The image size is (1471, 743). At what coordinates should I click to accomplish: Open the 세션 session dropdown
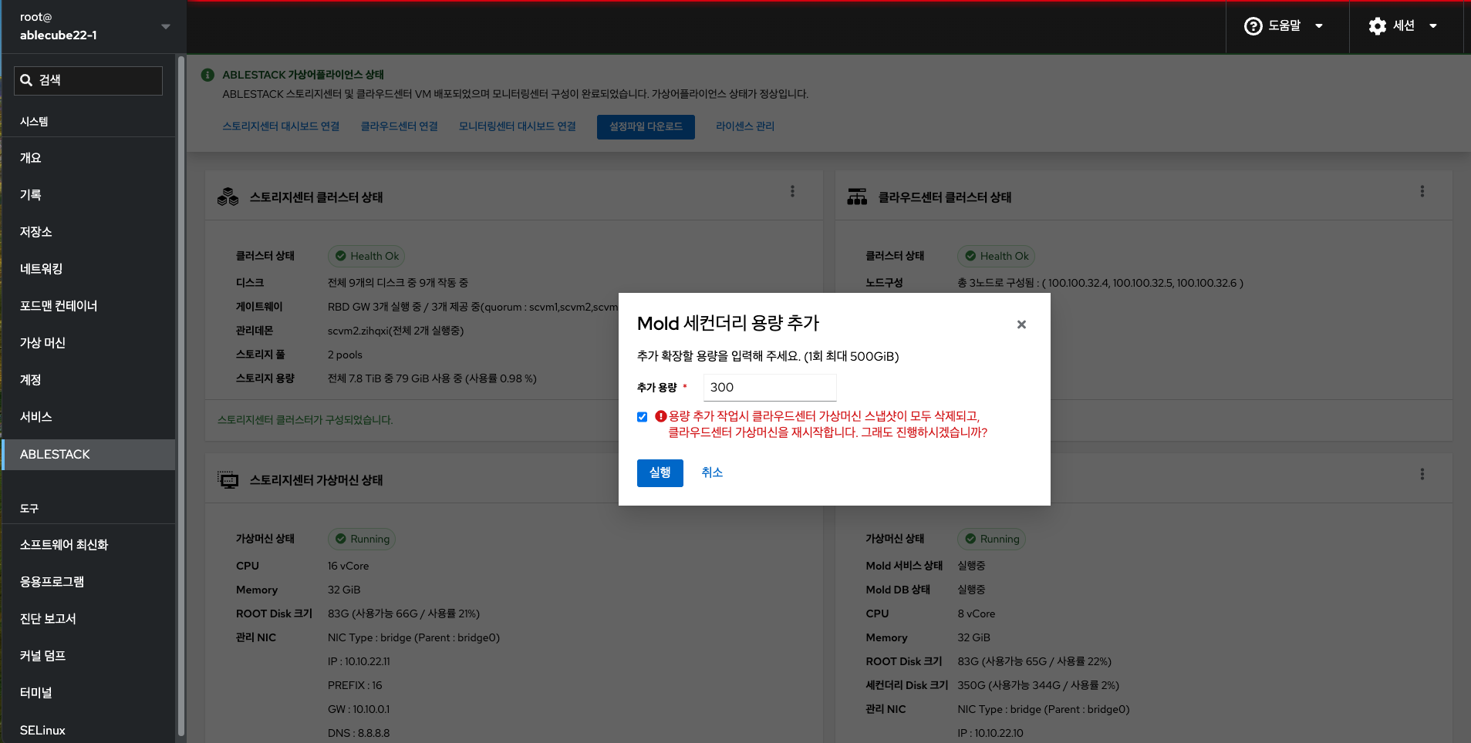1404,26
